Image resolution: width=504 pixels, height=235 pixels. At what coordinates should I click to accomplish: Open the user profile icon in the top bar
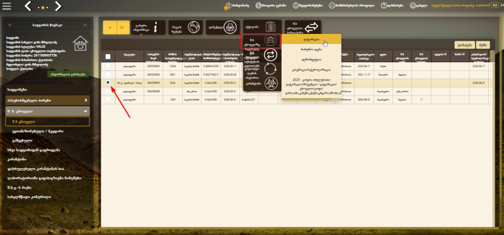332,6
